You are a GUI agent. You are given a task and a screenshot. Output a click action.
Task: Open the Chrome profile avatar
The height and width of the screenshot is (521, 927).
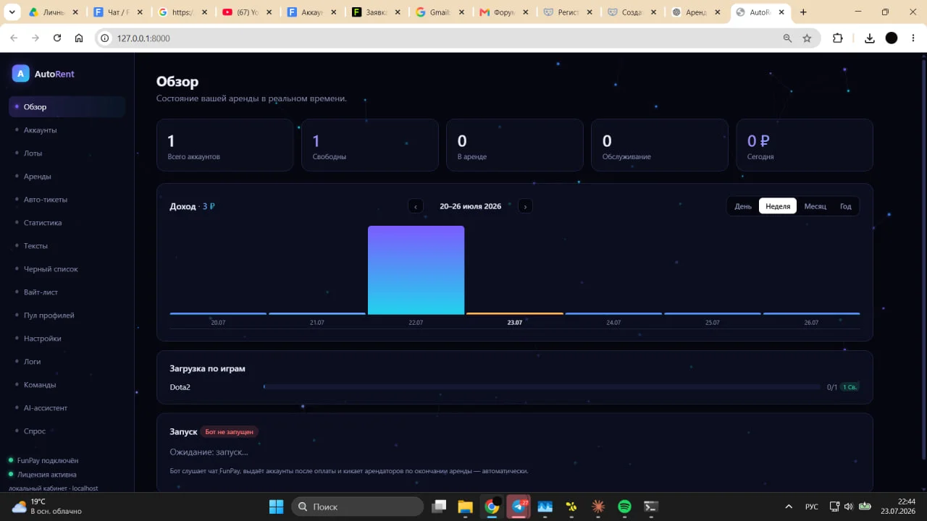pos(892,38)
